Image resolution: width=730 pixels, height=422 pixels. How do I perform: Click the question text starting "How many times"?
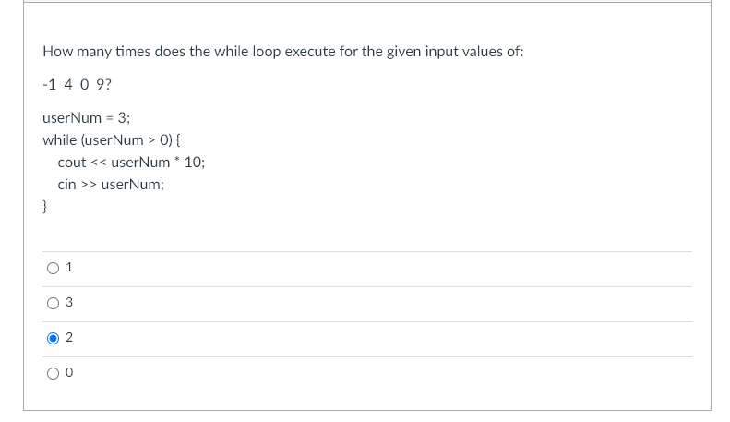[282, 52]
